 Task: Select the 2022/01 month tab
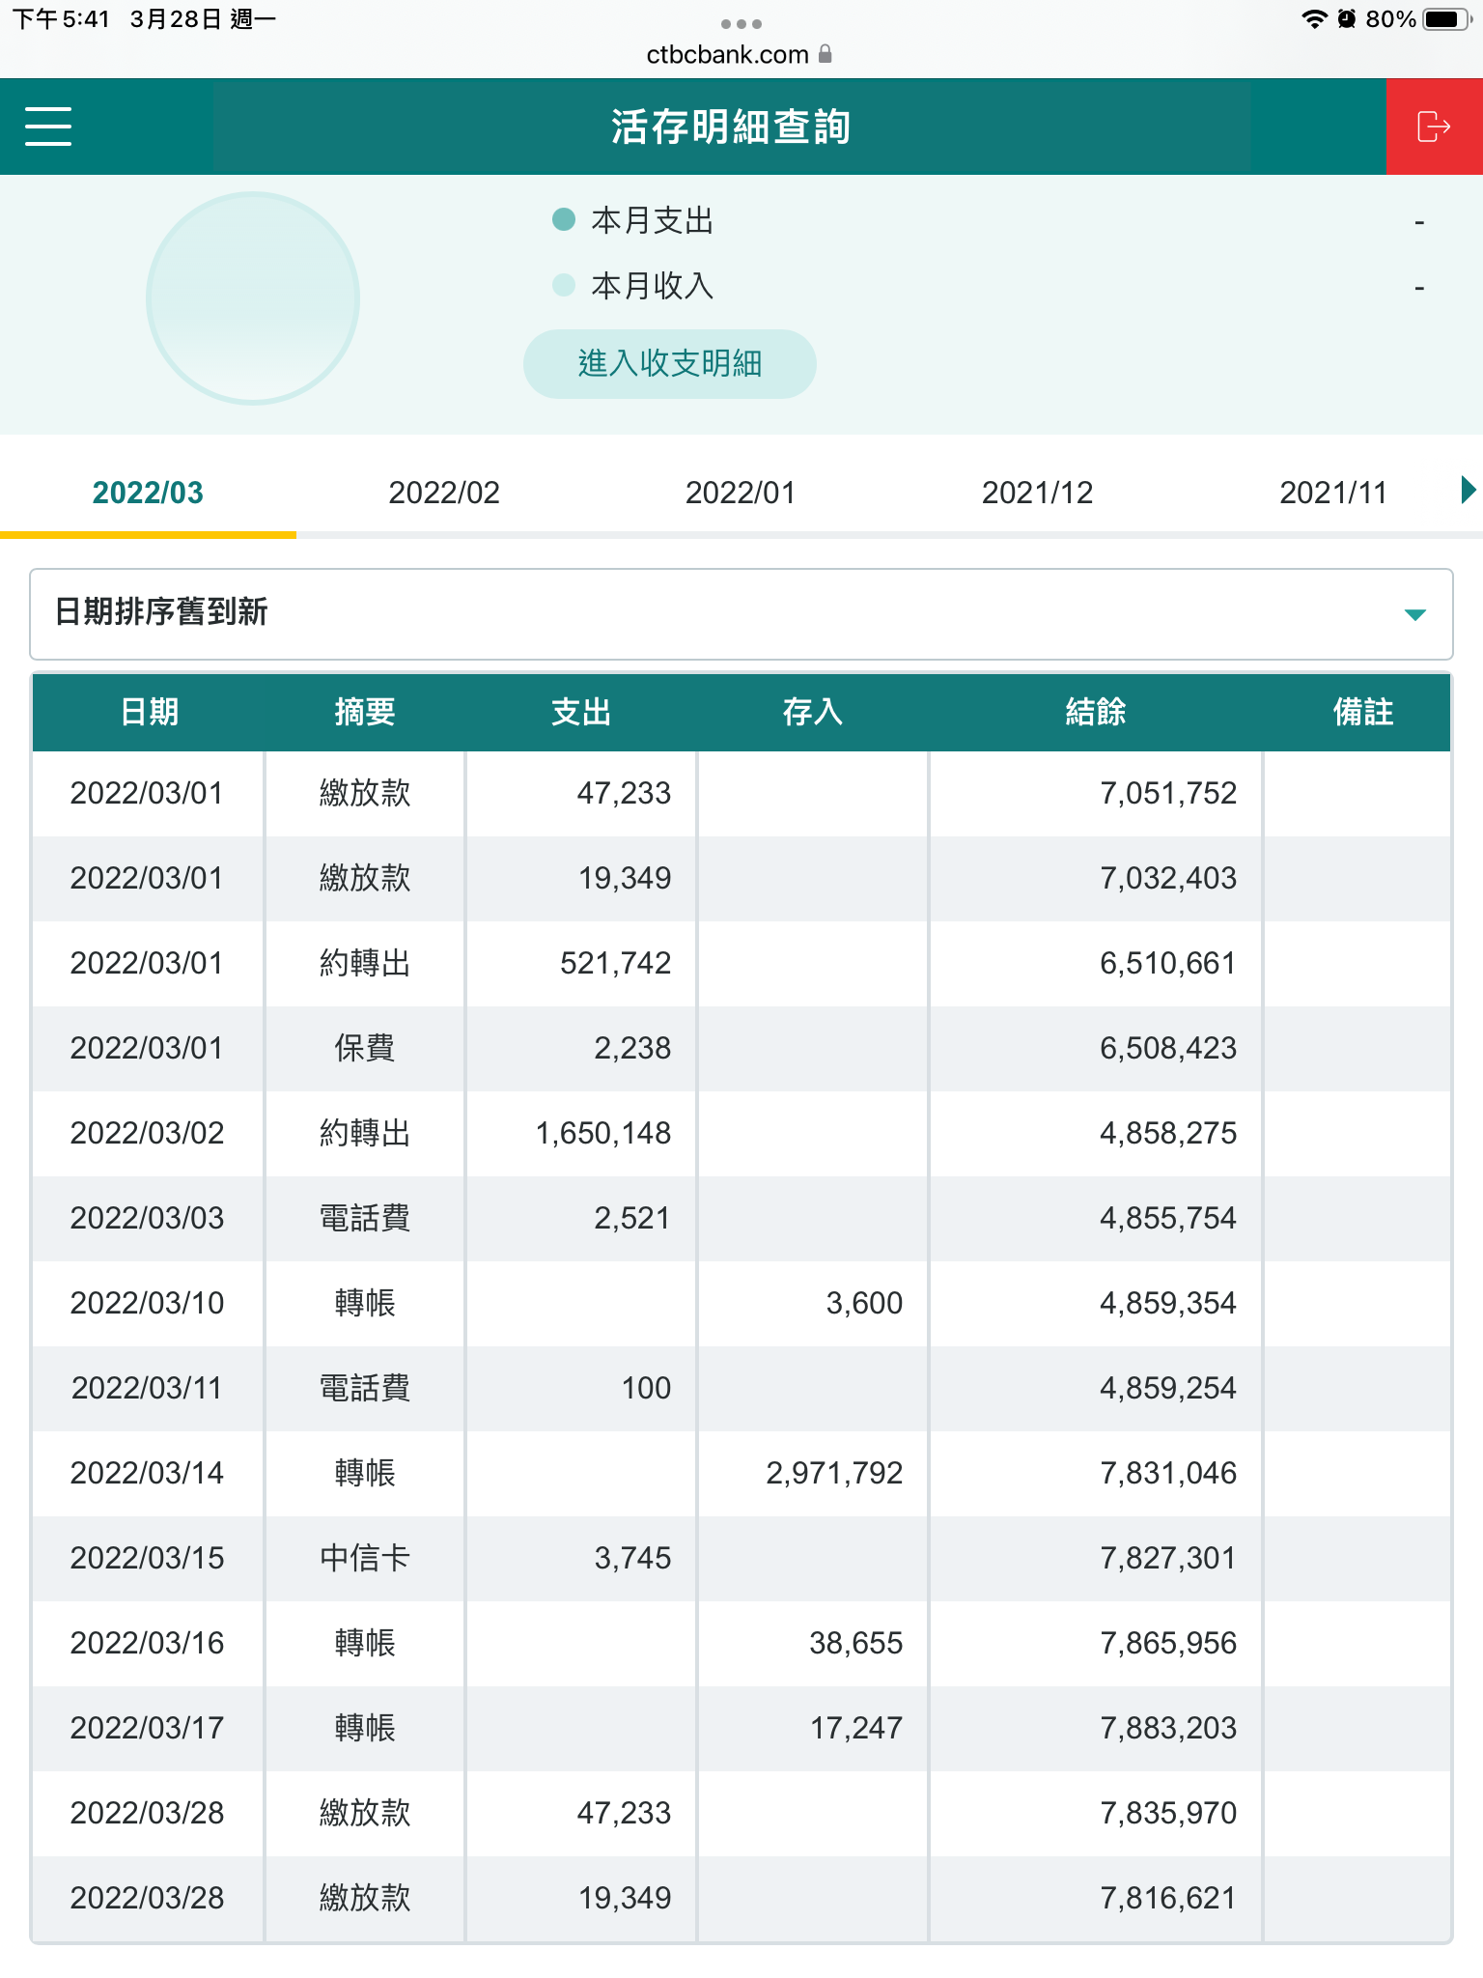click(741, 493)
